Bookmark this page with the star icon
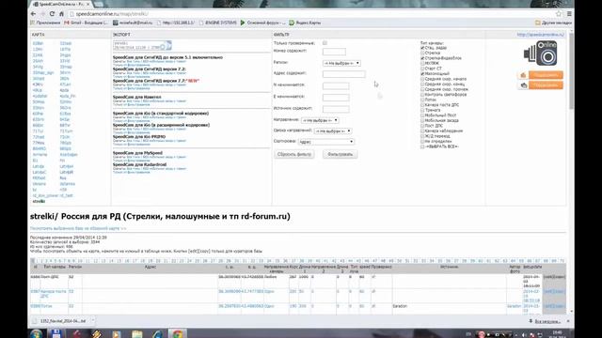 (559, 14)
